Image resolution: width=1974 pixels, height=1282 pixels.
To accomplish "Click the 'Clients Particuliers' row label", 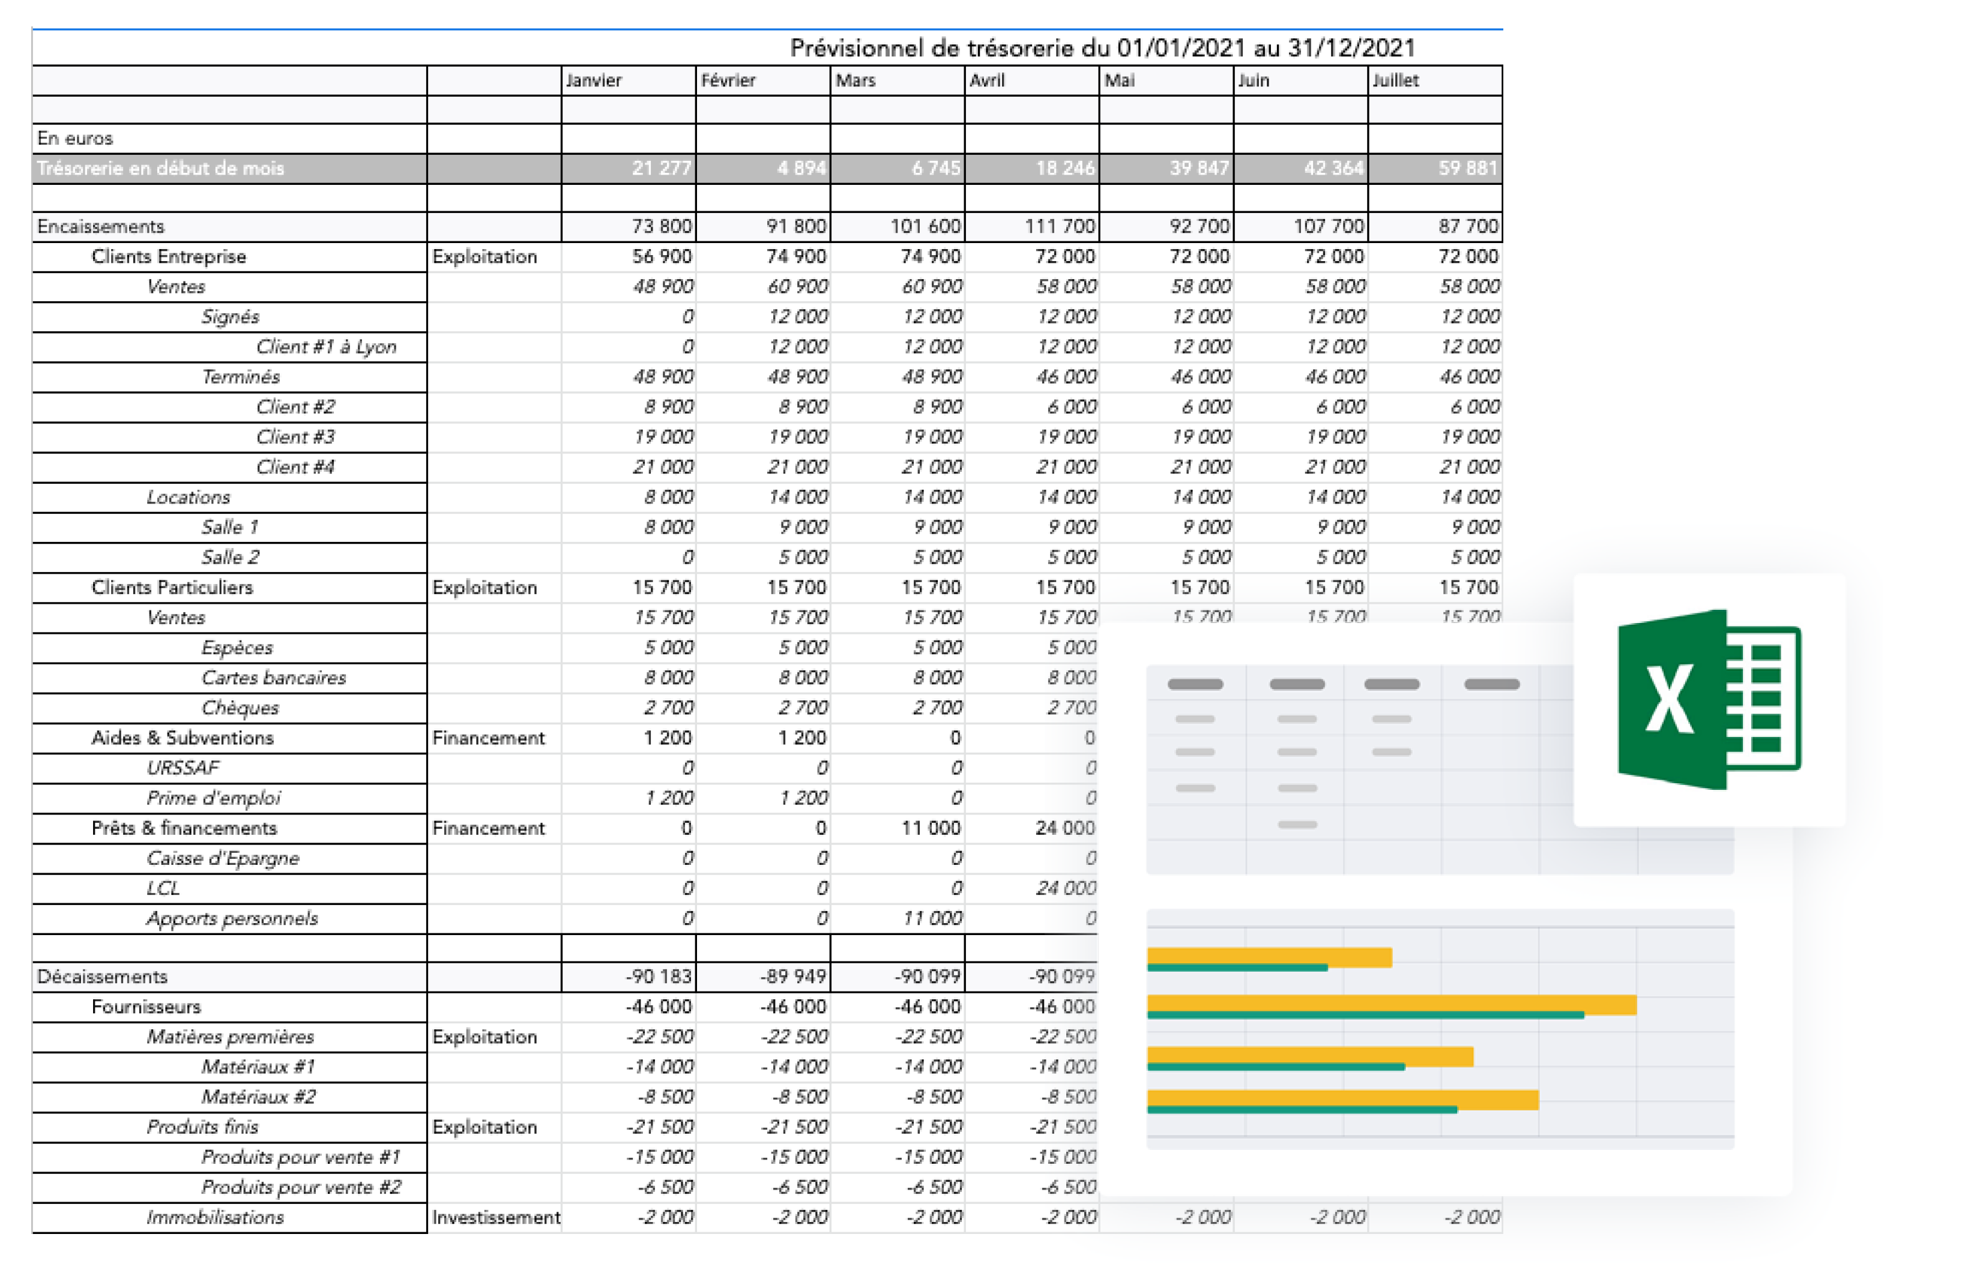I will tap(230, 588).
